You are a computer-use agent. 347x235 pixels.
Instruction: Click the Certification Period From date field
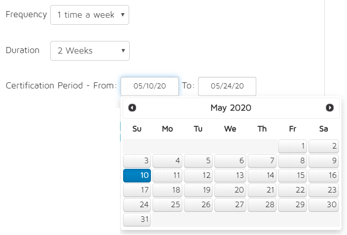(149, 86)
